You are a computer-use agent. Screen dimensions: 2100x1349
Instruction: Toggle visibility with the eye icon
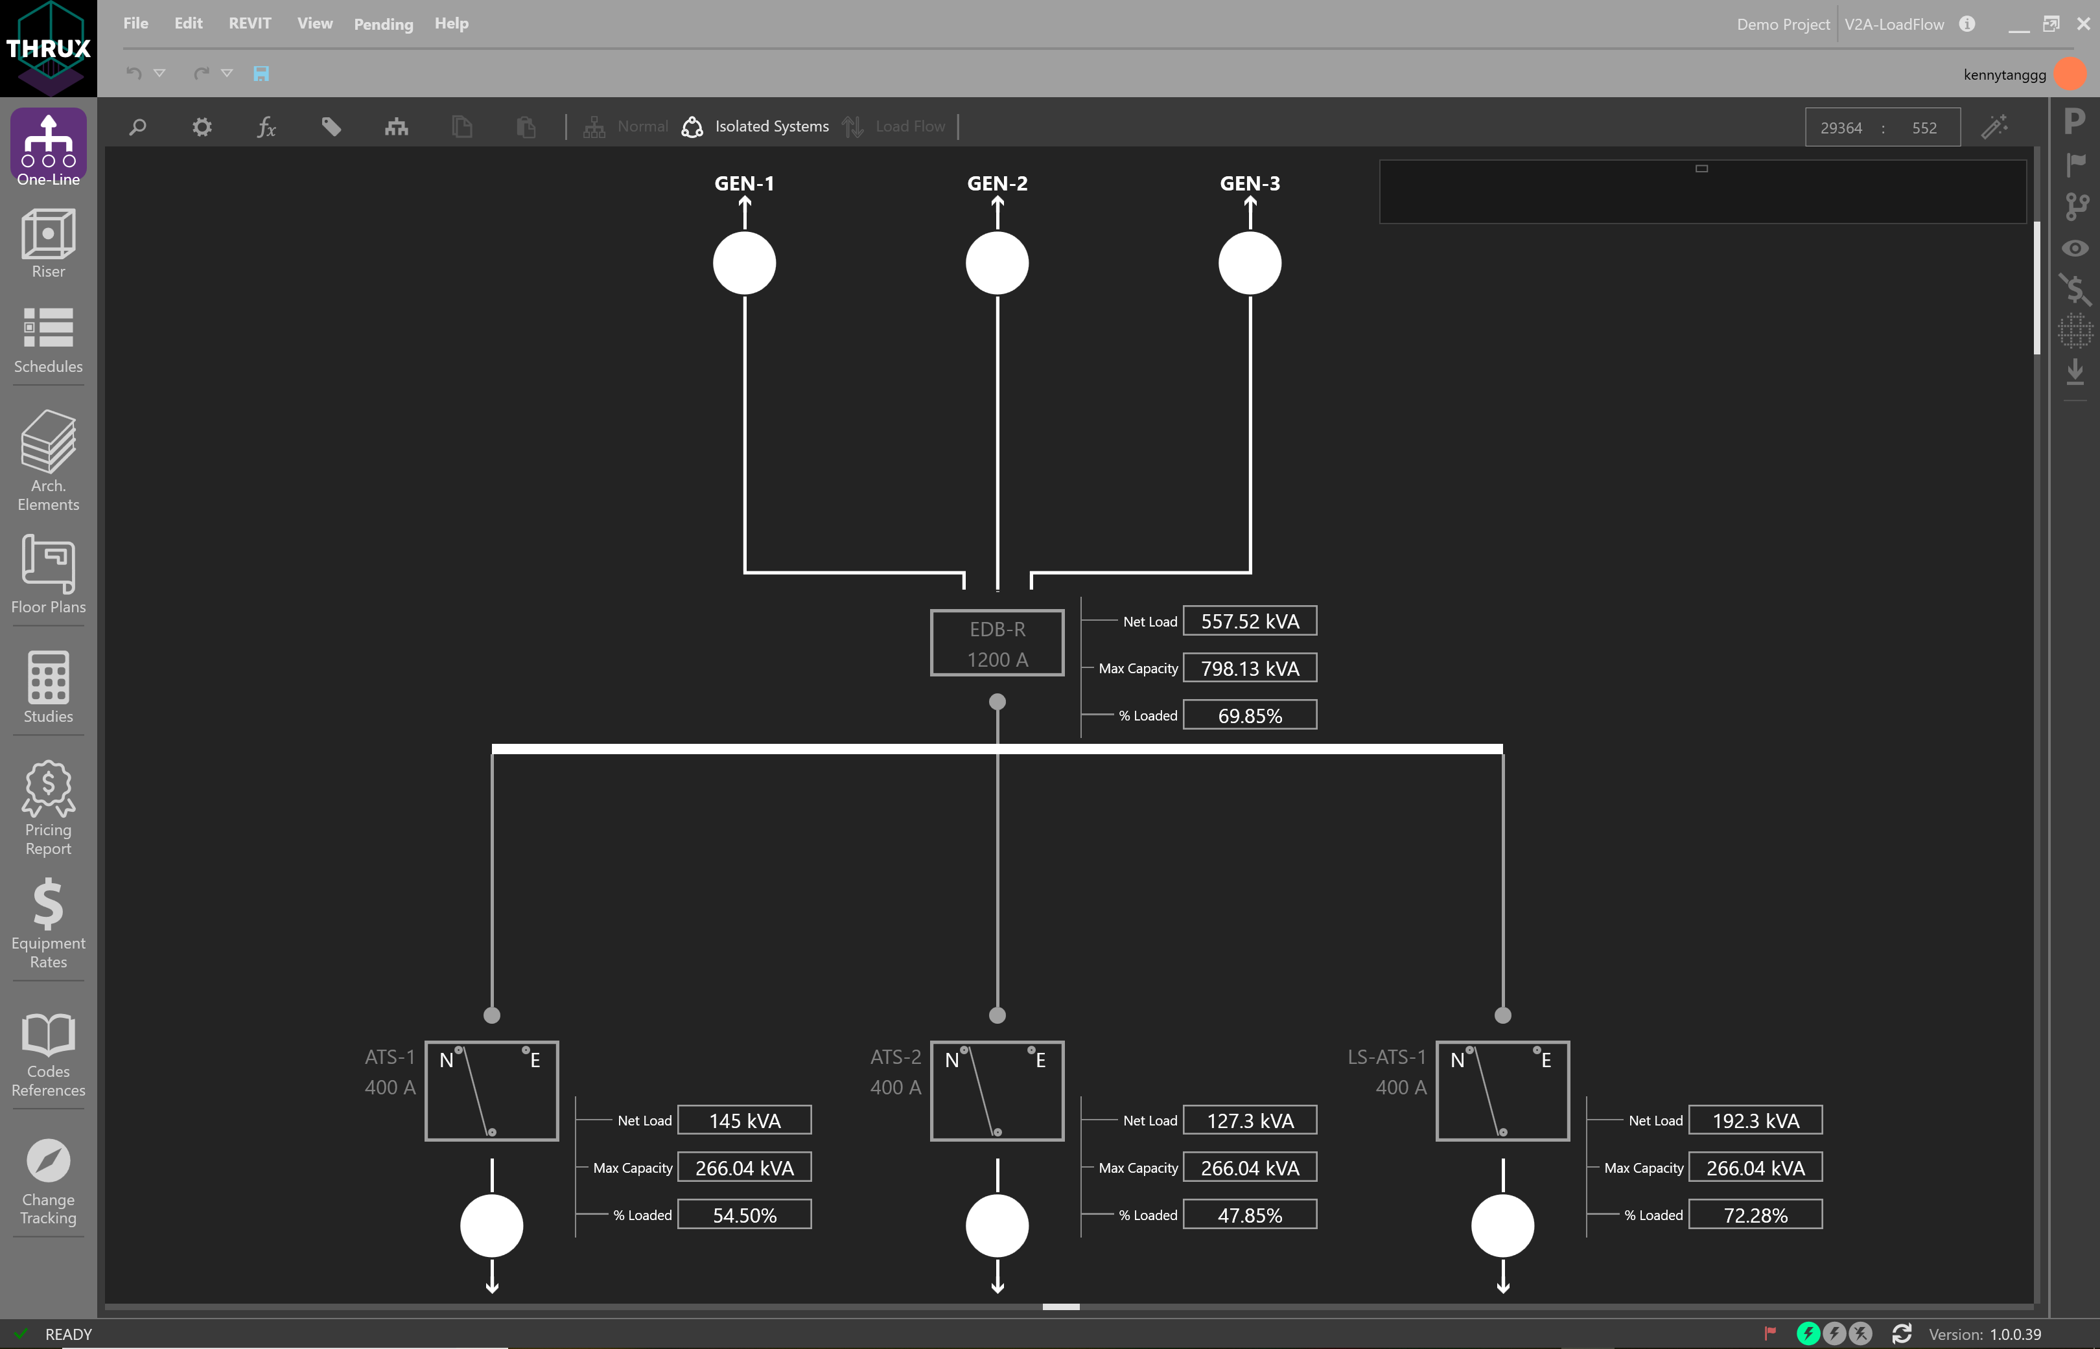click(2075, 249)
